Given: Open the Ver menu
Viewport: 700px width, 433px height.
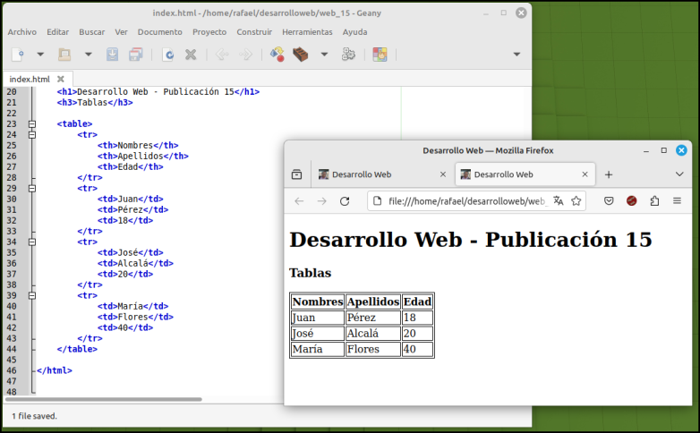Looking at the screenshot, I should point(121,32).
